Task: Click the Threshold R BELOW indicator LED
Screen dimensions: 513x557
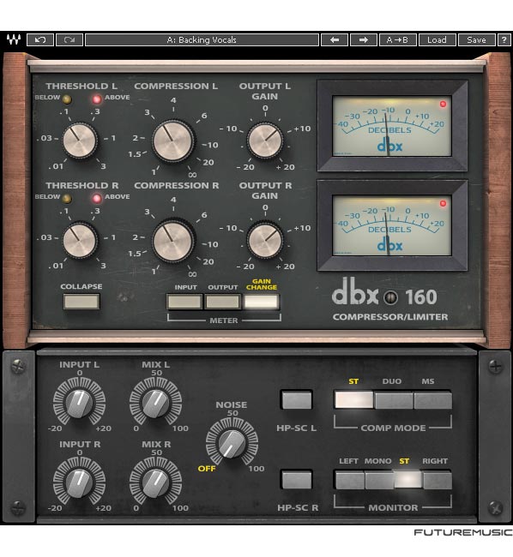Action: tap(67, 199)
